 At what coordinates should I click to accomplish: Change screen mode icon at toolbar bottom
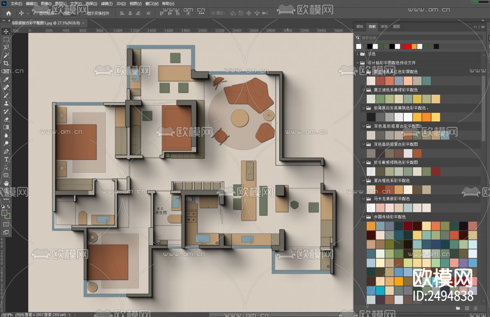click(6, 232)
